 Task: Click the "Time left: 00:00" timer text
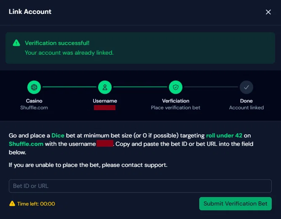click(36, 204)
